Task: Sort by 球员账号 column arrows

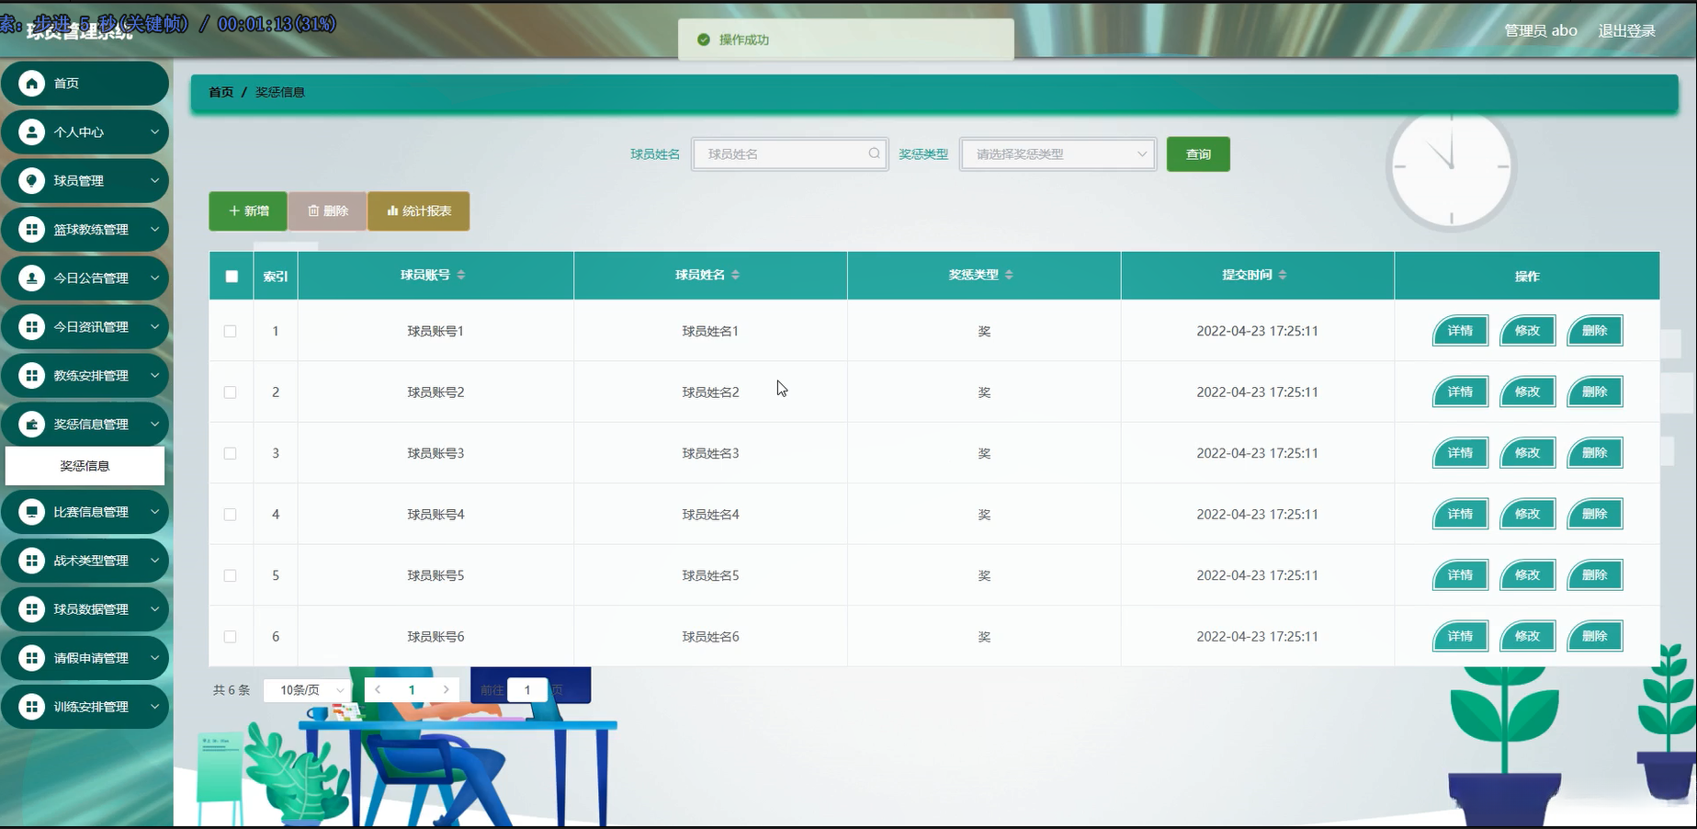Action: pyautogui.click(x=461, y=275)
